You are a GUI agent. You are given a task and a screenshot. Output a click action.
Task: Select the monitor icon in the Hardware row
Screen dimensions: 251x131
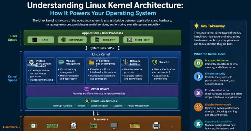(114, 126)
